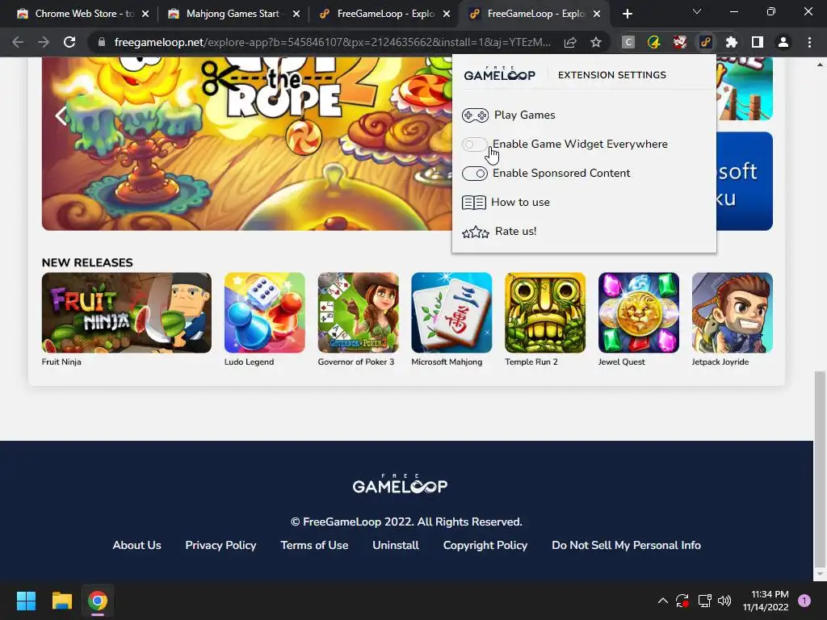The height and width of the screenshot is (620, 827).
Task: Open the Ludo Legend game thumbnail
Action: 264,312
